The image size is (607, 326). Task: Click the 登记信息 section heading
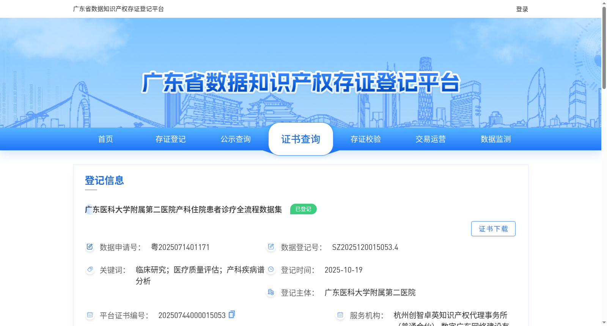tap(104, 180)
